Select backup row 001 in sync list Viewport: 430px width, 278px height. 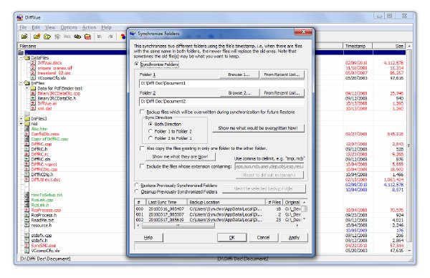tap(219, 214)
